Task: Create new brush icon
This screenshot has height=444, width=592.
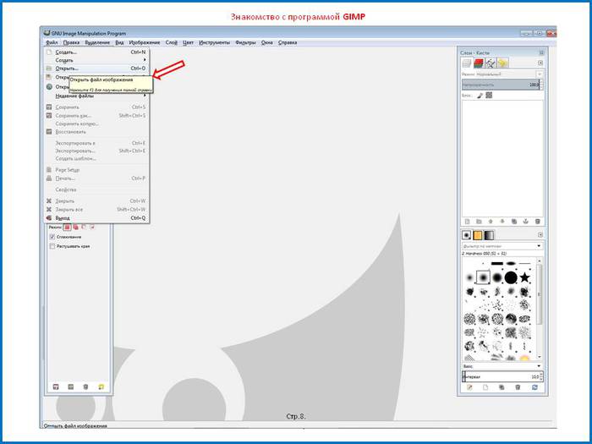Action: pos(485,387)
